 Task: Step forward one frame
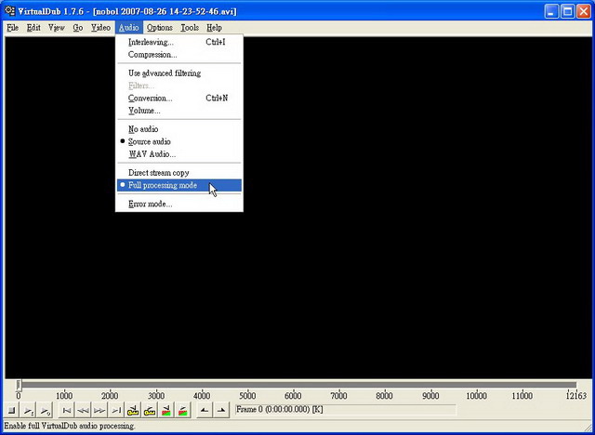99,410
